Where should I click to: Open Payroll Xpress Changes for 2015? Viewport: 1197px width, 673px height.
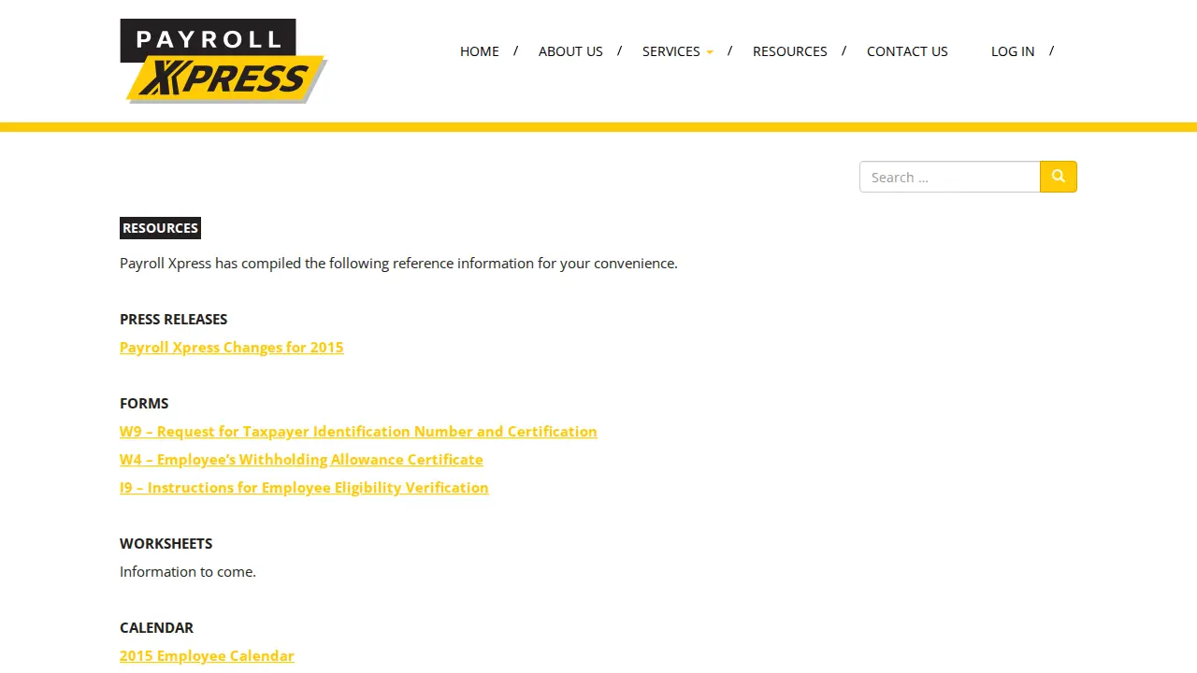[x=232, y=347]
